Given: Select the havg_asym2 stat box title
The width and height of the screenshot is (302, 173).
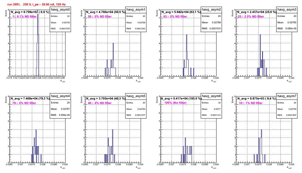Looking at the screenshot, I should pyautogui.click(x=211, y=9).
